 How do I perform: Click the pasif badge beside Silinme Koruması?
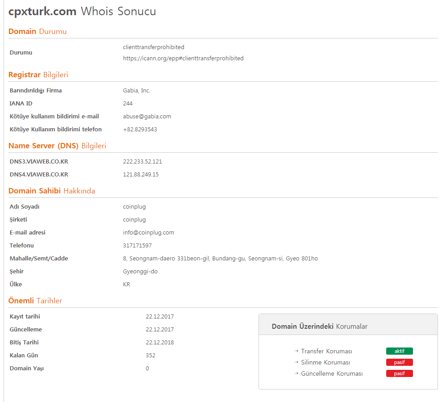[399, 362]
